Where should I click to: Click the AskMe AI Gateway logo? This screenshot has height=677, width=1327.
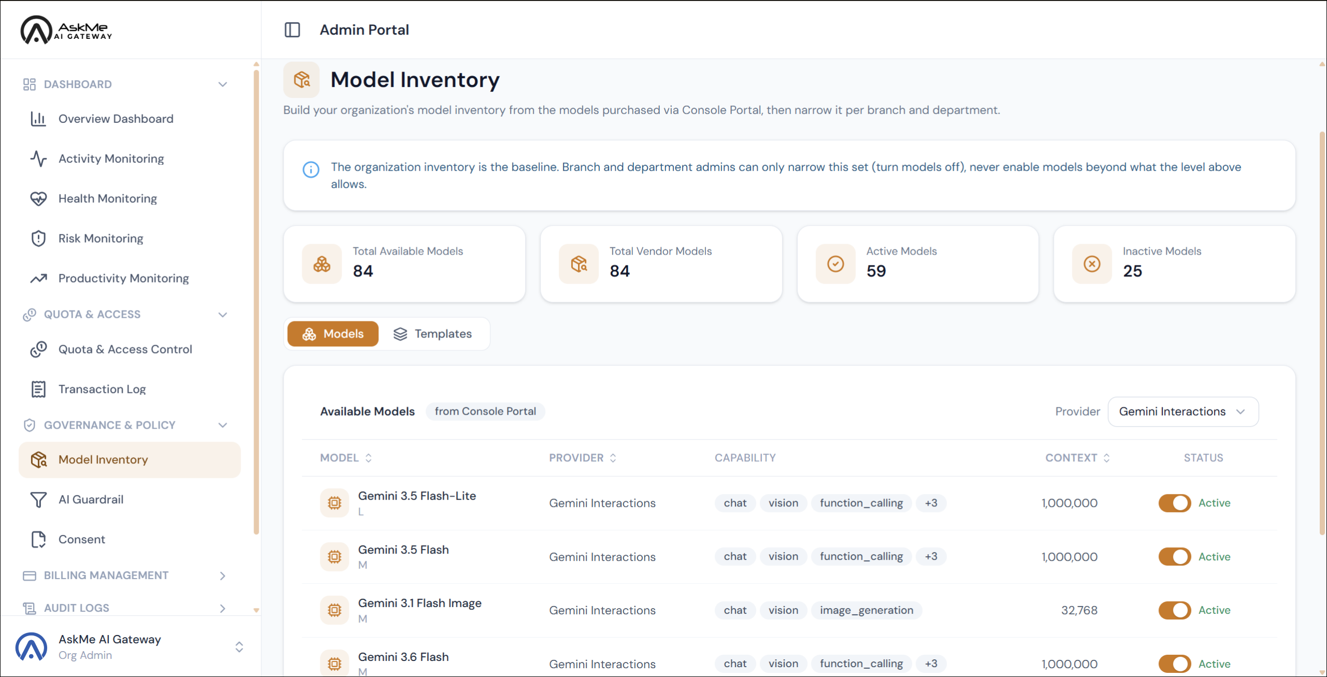tap(66, 30)
